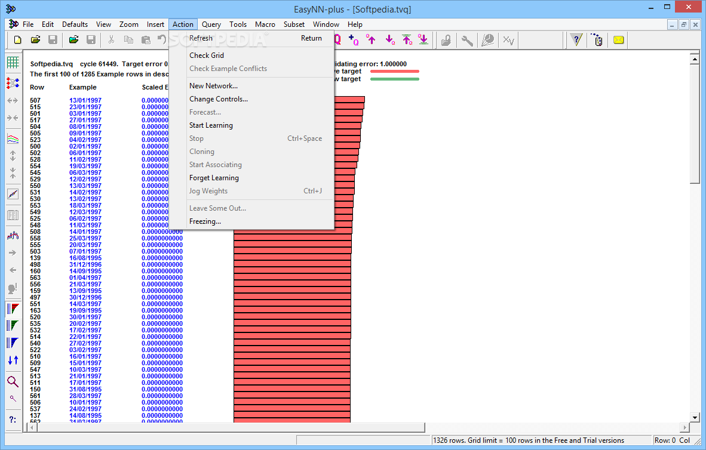The height and width of the screenshot is (450, 706).
Task: Select Freezing... menu entry
Action: [251, 221]
